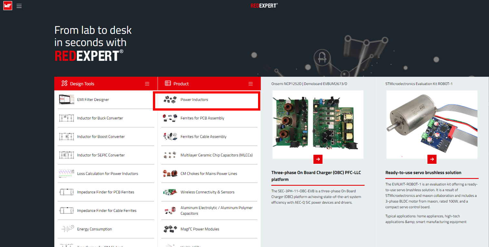The height and width of the screenshot is (247, 489).
Task: Click the MagI³C Power Modules icon
Action: coord(170,229)
